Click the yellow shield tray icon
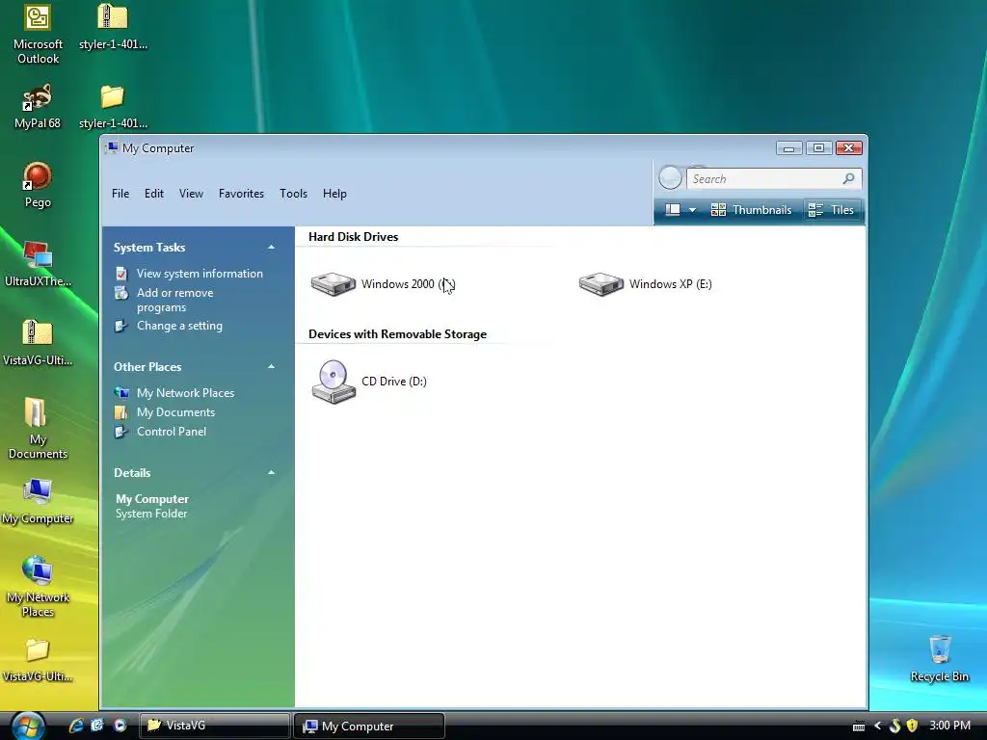The width and height of the screenshot is (987, 740). (912, 726)
